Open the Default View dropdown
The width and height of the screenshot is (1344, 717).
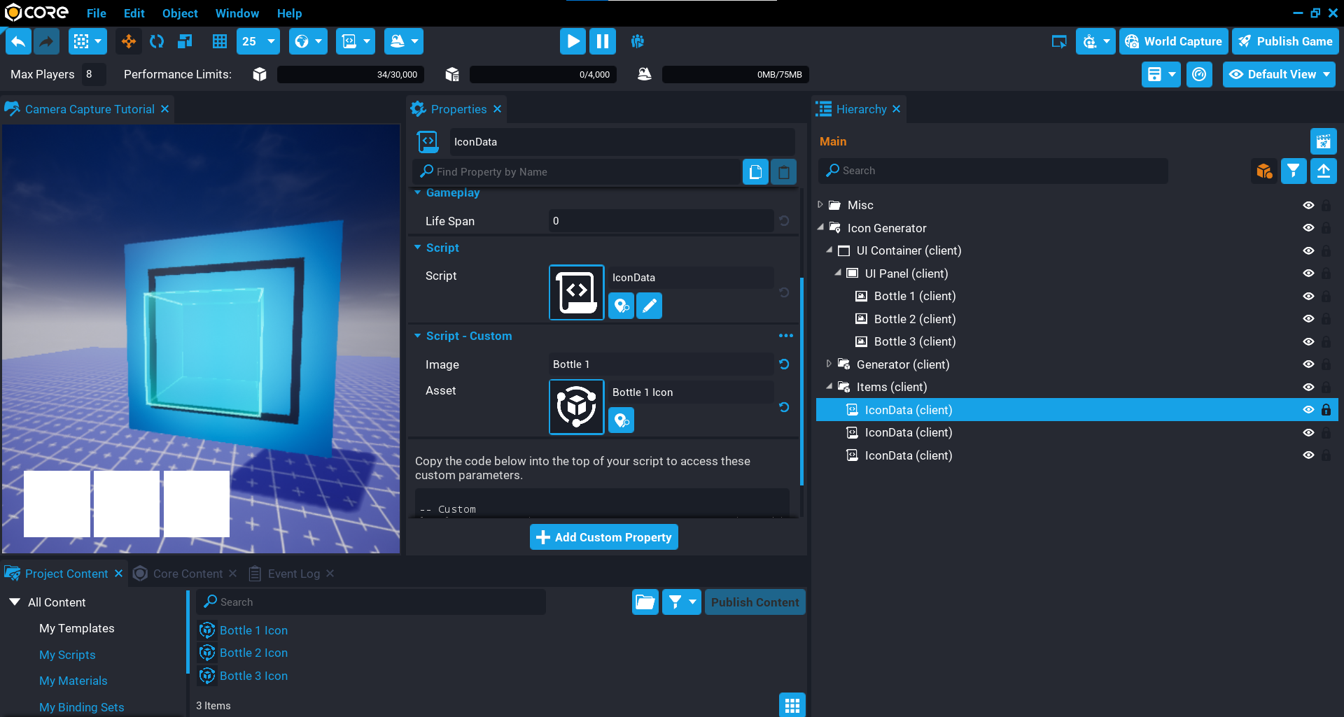1279,74
